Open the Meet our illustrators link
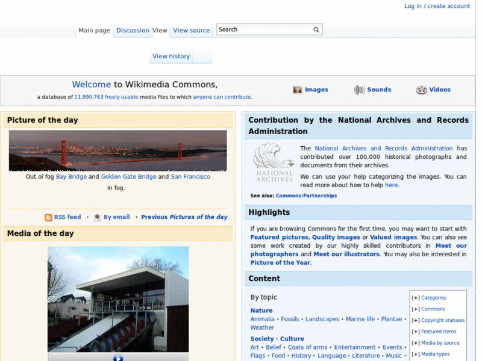This screenshot has width=482, height=361. tap(346, 254)
